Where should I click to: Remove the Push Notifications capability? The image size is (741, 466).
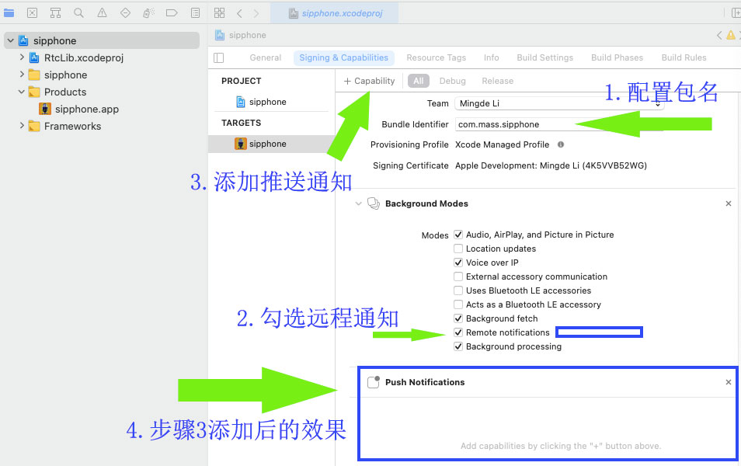coord(729,382)
